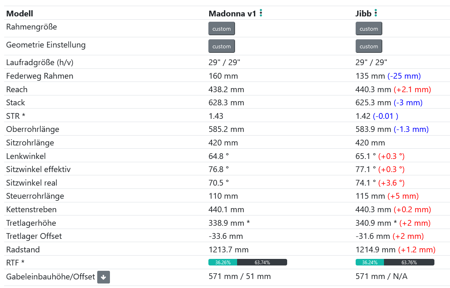Click the blue -25 mm Federweg difference
Screen dimensions: 450x288
tap(404, 76)
